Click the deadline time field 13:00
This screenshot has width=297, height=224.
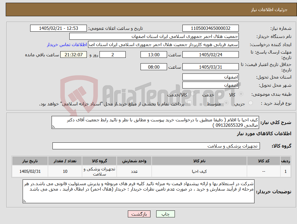[x=153, y=55]
